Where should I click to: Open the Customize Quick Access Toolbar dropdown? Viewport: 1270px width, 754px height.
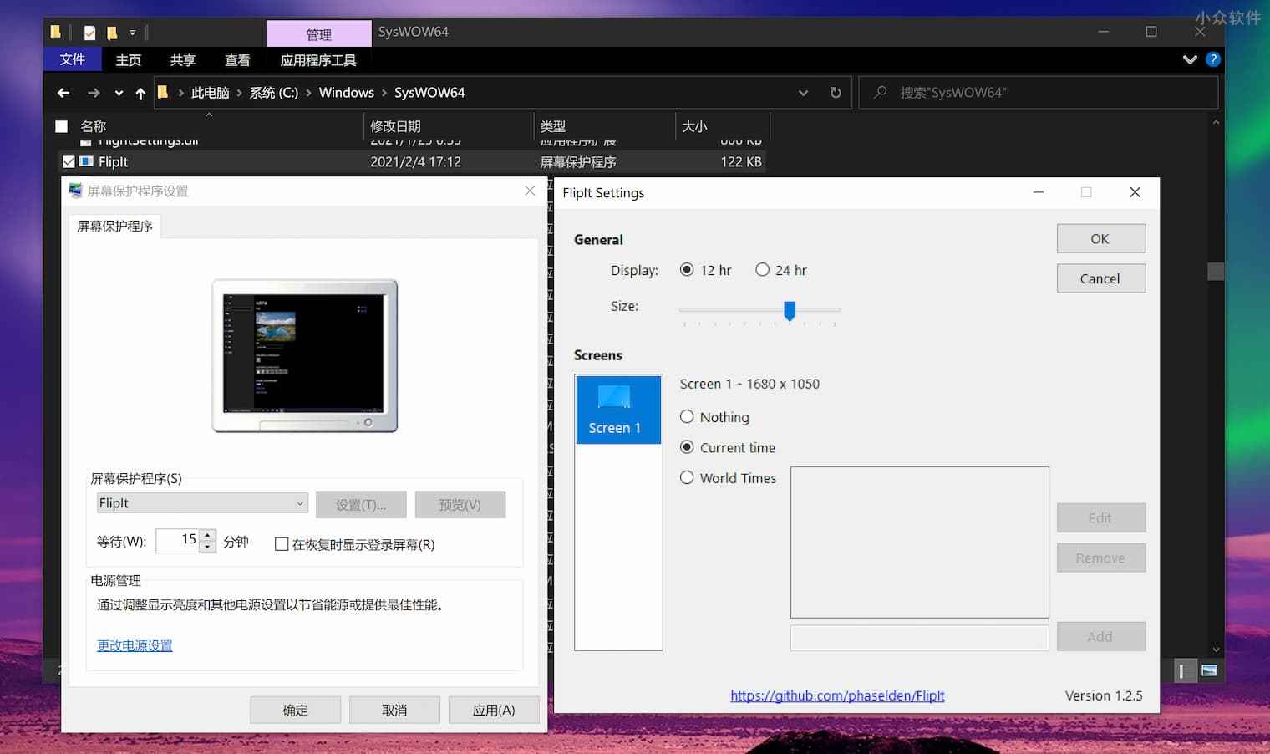tap(132, 32)
